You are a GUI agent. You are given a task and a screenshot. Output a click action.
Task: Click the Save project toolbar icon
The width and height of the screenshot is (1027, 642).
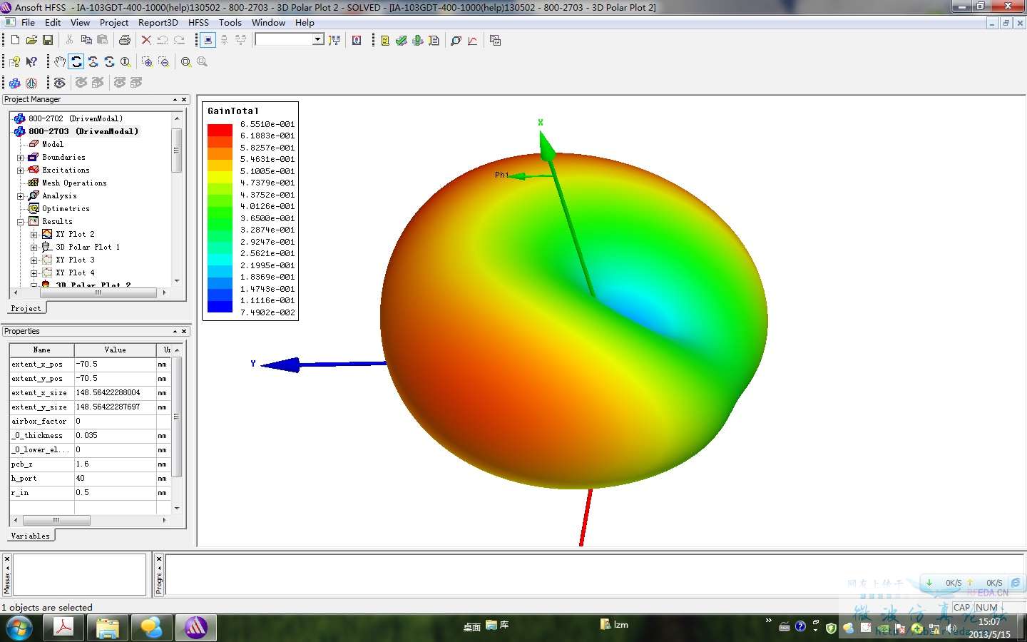pyautogui.click(x=48, y=40)
